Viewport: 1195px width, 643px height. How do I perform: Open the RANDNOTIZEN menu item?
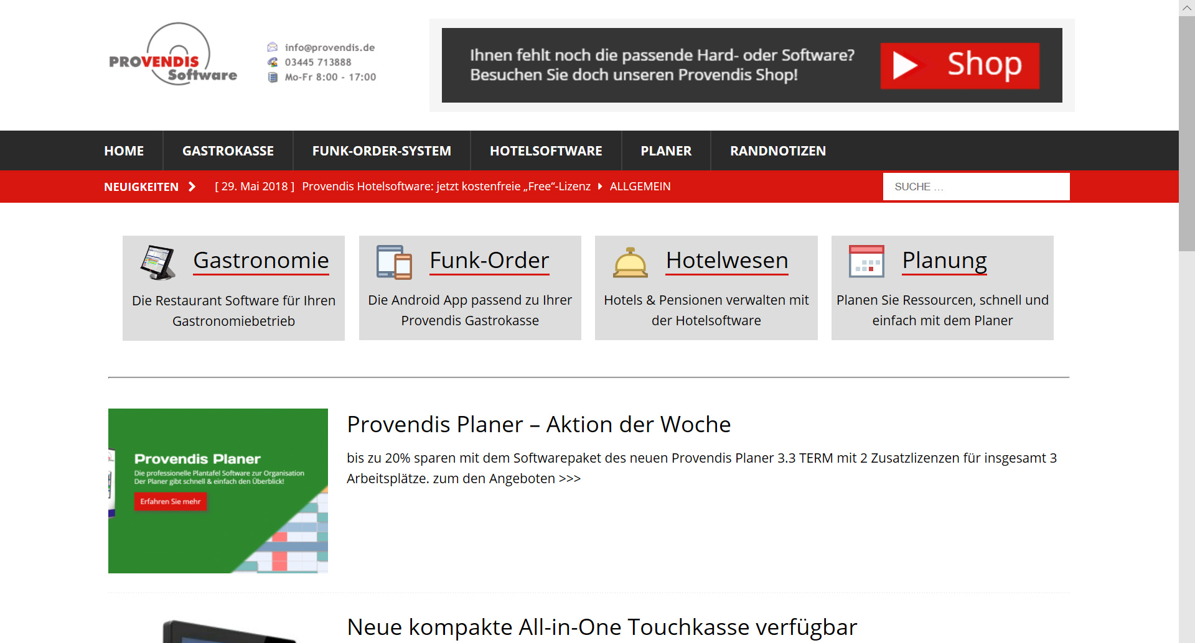tap(778, 150)
